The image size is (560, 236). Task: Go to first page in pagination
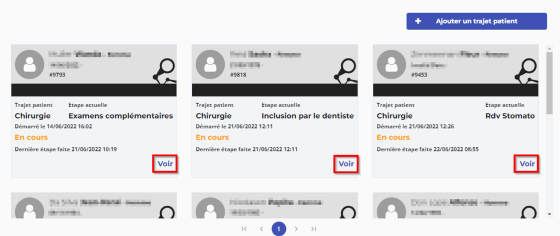point(244,229)
